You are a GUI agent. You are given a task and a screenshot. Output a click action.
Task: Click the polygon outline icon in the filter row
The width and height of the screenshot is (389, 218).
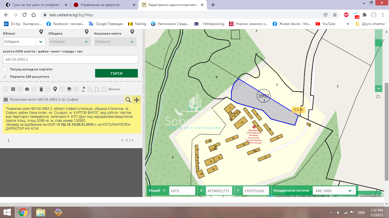click(97, 89)
